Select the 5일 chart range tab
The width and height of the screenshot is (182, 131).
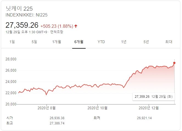pyautogui.click(x=34, y=42)
